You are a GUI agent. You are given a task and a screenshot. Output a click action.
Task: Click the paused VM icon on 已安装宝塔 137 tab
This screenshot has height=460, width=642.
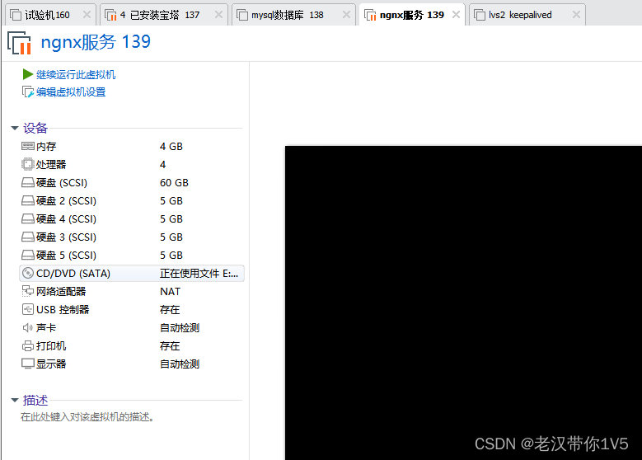click(x=110, y=15)
